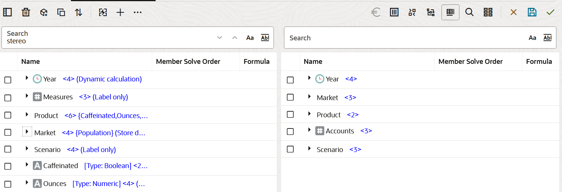The image size is (562, 192).
Task: Toggle match case Aa in left search
Action: (250, 38)
